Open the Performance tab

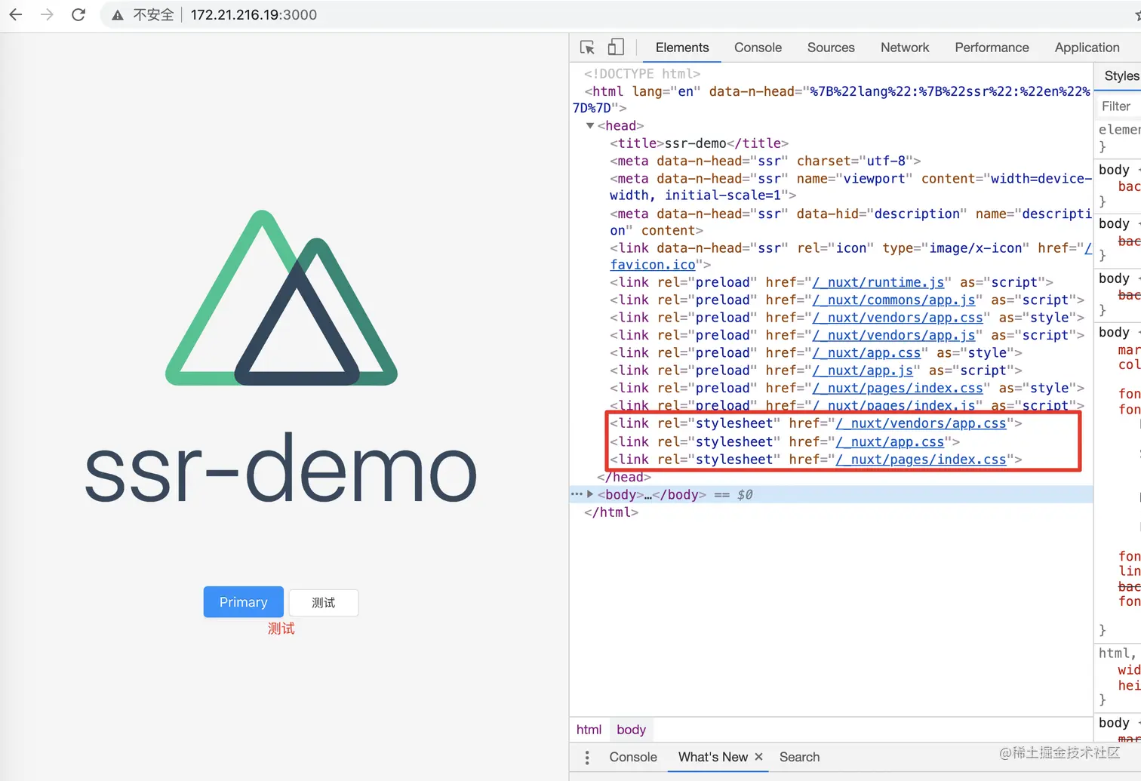992,48
